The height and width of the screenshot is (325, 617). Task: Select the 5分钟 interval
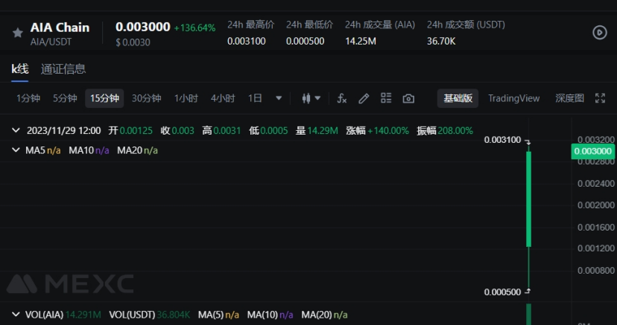click(x=65, y=98)
